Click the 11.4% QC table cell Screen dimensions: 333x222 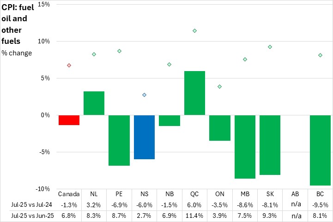click(194, 215)
